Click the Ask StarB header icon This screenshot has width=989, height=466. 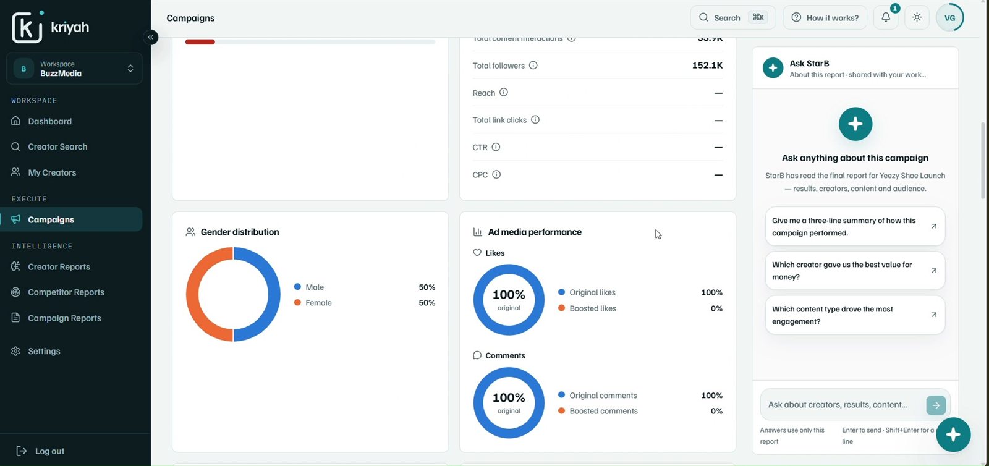[x=773, y=68]
